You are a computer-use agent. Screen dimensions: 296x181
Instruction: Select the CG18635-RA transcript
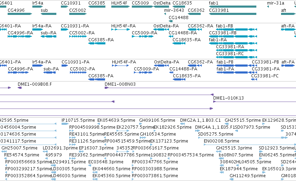click(179, 43)
